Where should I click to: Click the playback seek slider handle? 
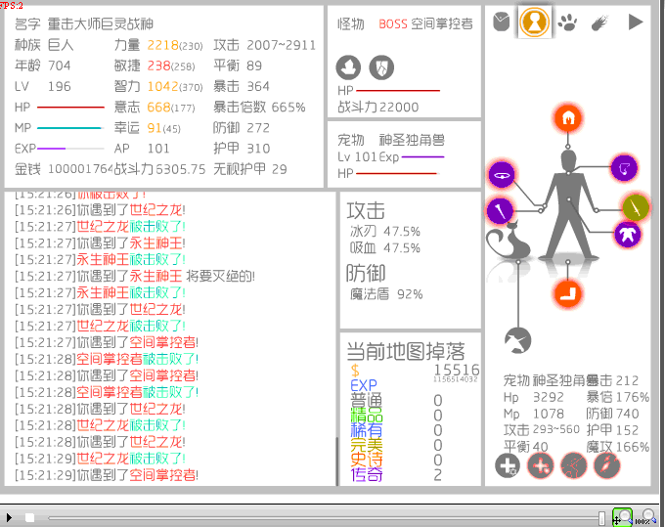point(601,517)
